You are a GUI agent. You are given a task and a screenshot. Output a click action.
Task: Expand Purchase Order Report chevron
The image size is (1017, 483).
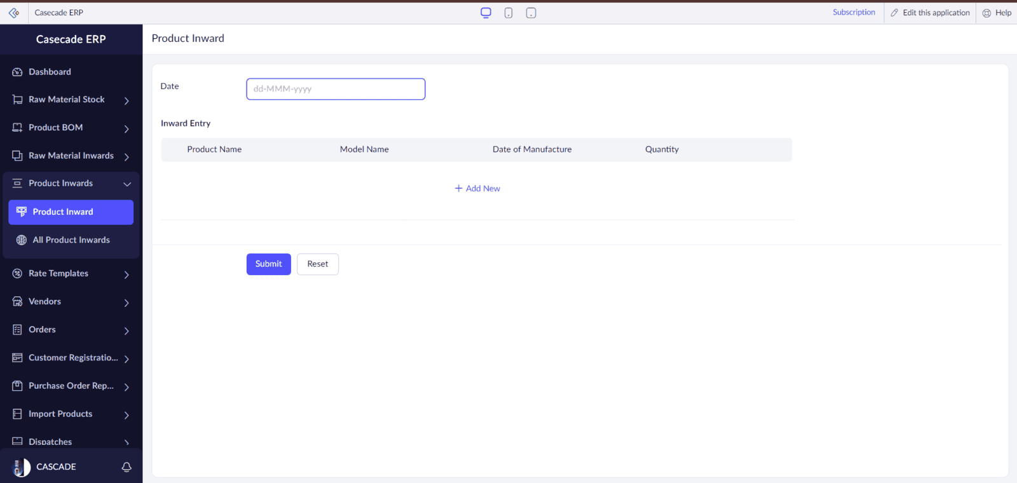126,386
